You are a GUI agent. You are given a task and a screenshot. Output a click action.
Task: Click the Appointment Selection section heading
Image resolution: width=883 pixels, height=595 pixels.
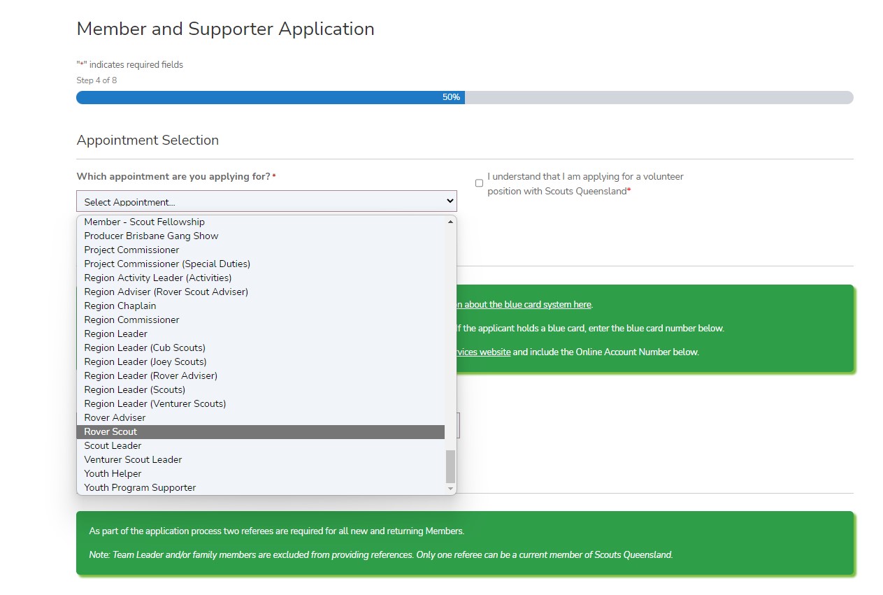148,140
